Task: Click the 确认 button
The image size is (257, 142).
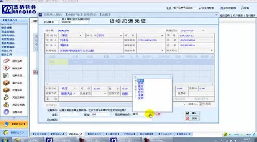Action: pyautogui.click(x=192, y=113)
